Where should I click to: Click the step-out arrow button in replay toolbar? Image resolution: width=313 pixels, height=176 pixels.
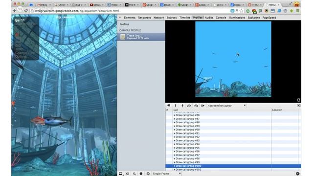click(x=176, y=106)
